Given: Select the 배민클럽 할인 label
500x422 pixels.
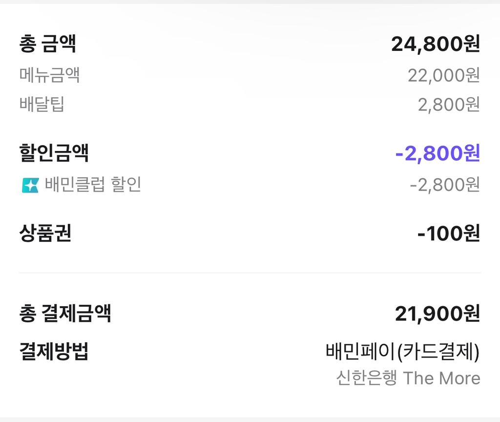Looking at the screenshot, I should pyautogui.click(x=93, y=185).
